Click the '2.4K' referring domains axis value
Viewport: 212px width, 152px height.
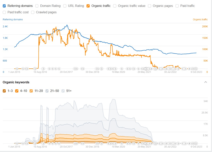pos(5,26)
